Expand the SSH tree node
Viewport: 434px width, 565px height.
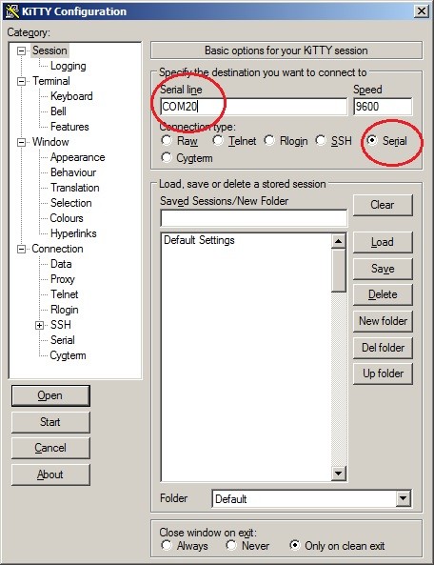[40, 326]
